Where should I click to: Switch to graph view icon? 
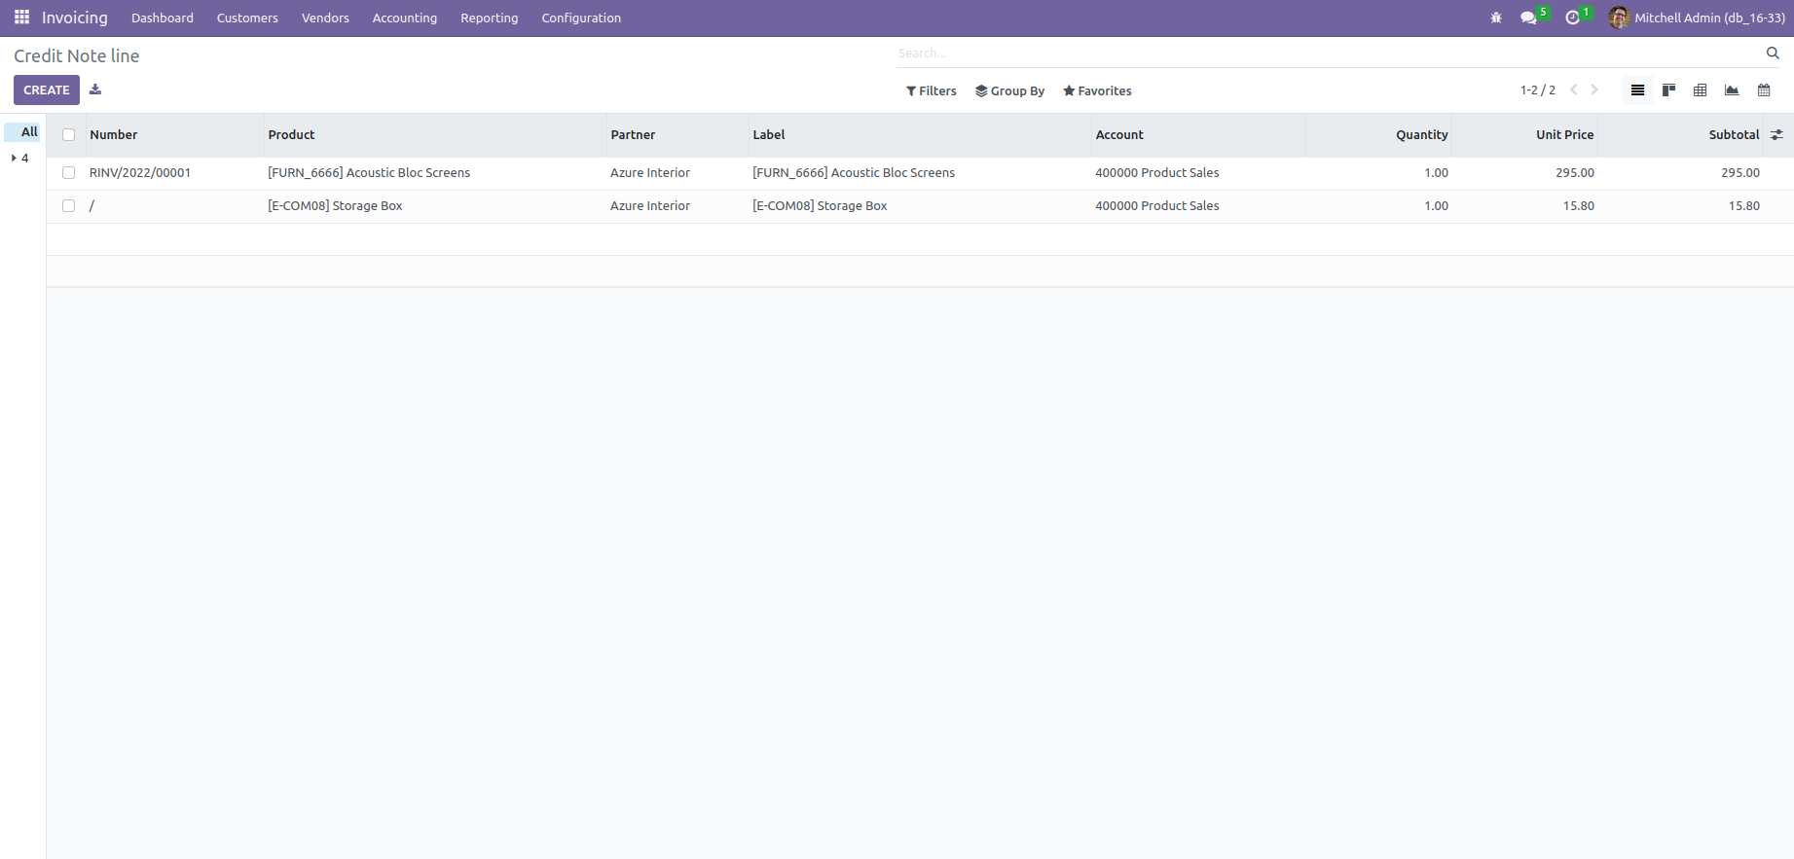pyautogui.click(x=1732, y=90)
